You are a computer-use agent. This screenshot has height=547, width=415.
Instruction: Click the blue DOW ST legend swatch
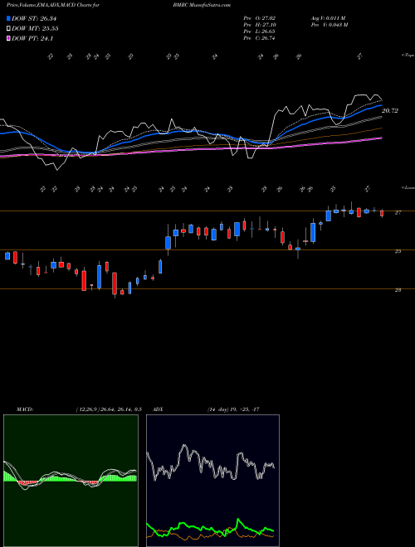click(x=8, y=18)
